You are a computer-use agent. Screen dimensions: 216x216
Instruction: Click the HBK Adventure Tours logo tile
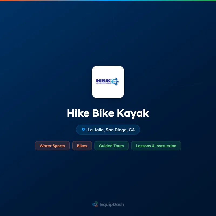tap(108, 82)
